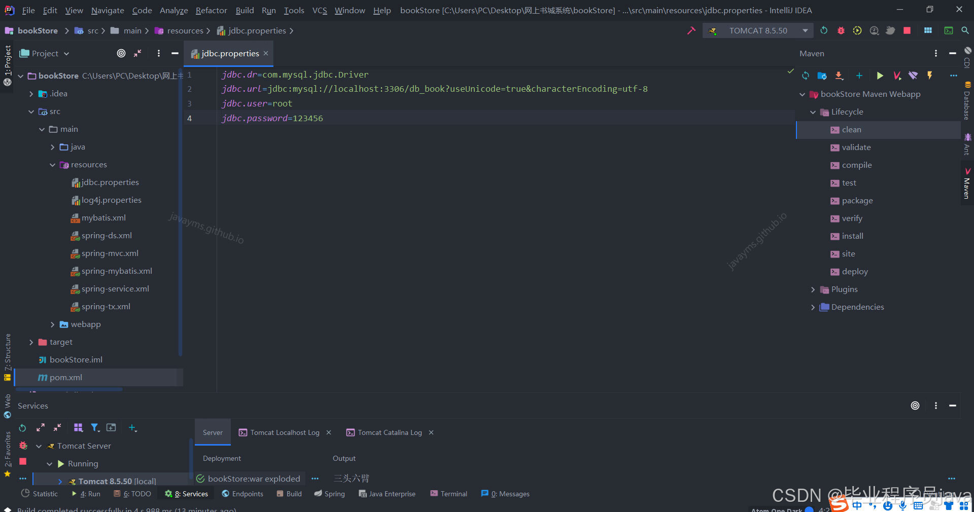Open the Terminal tool window

point(449,494)
